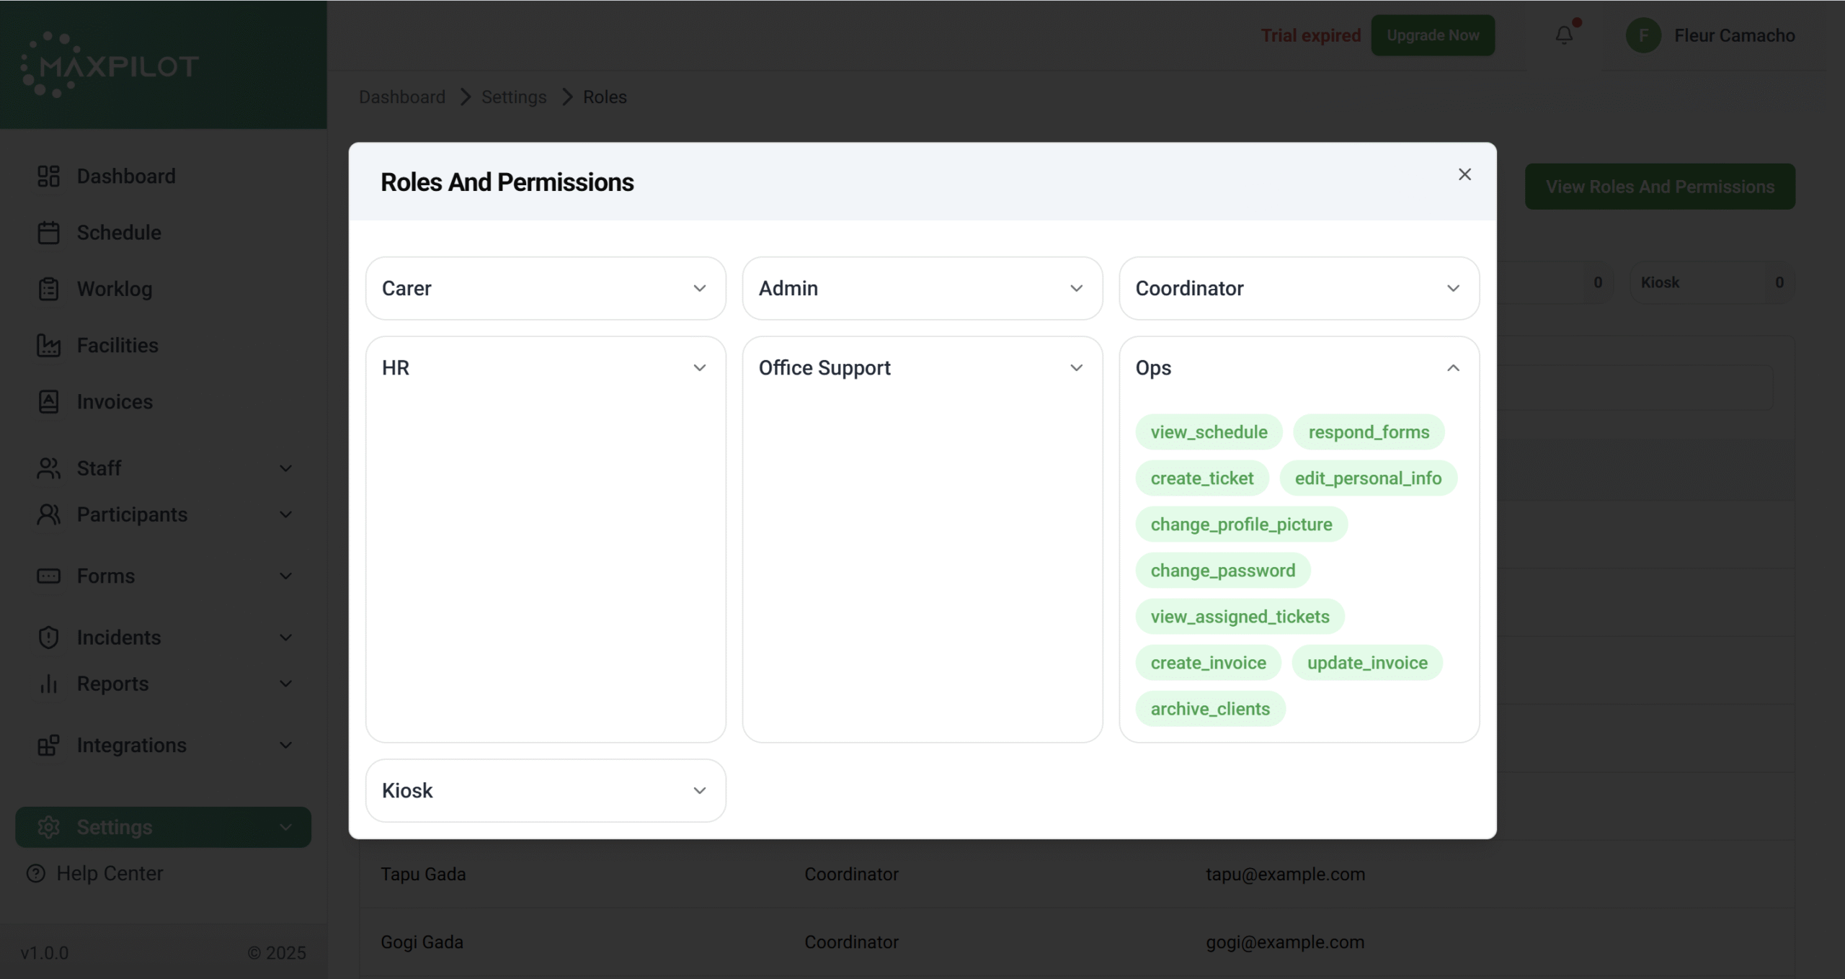Image resolution: width=1845 pixels, height=979 pixels.
Task: Expand the Admin role card
Action: [x=1076, y=288]
